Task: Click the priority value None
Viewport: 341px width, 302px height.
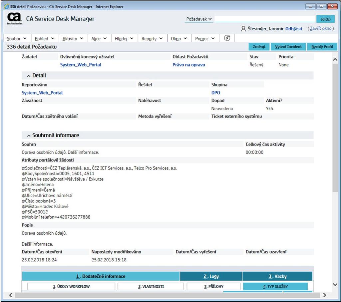Action: tap(283, 65)
